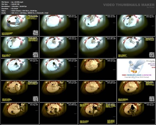Select the thumbnail stamped 00:15:07
This screenshot has width=156, height=125.
136,26
